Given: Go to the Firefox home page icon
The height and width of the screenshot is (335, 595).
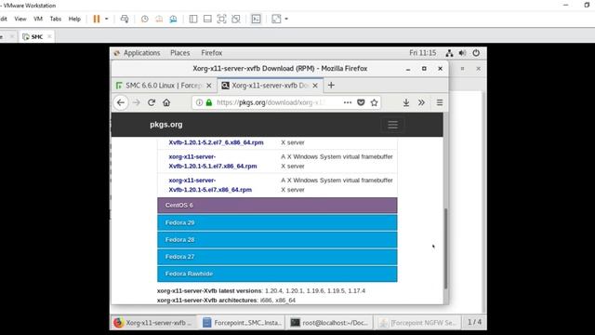Looking at the screenshot, I should click(166, 102).
